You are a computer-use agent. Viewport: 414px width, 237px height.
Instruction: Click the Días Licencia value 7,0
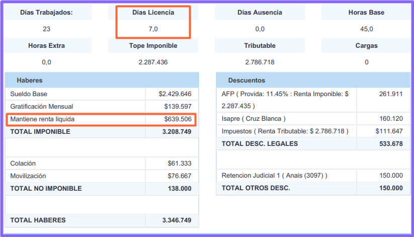153,29
